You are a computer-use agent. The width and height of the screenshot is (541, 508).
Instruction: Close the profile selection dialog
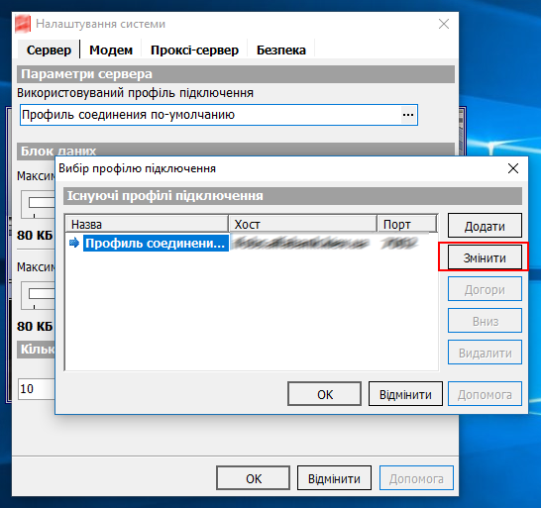513,168
